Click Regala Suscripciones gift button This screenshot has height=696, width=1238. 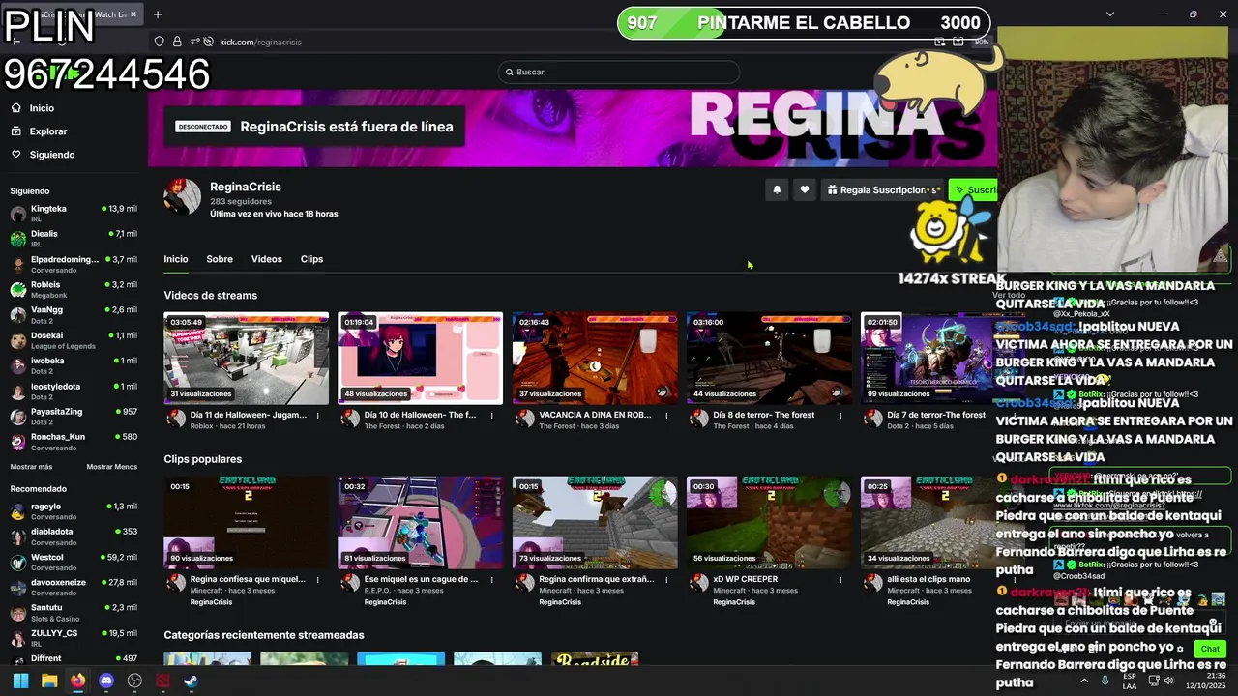tap(882, 190)
